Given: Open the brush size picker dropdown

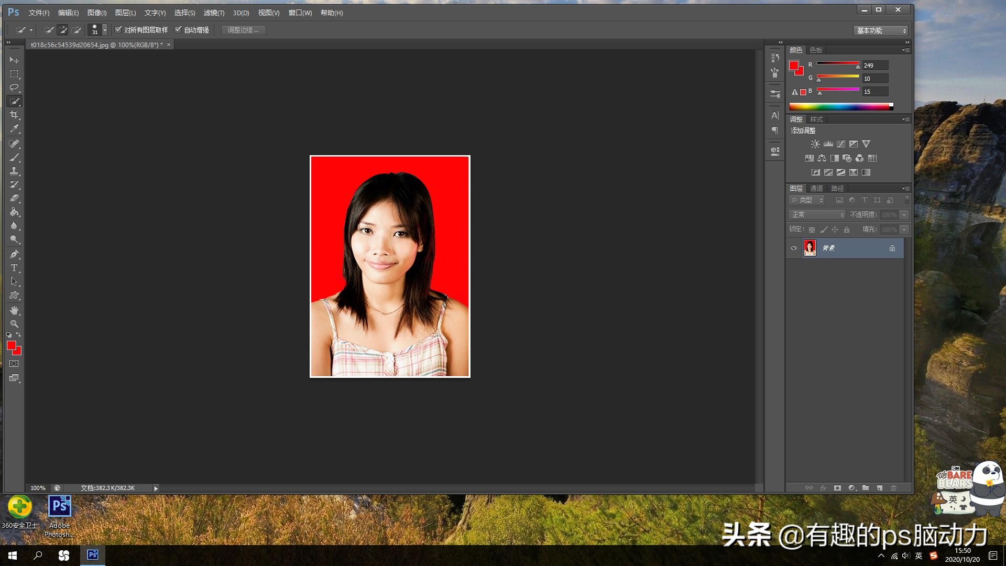Looking at the screenshot, I should click(x=105, y=30).
